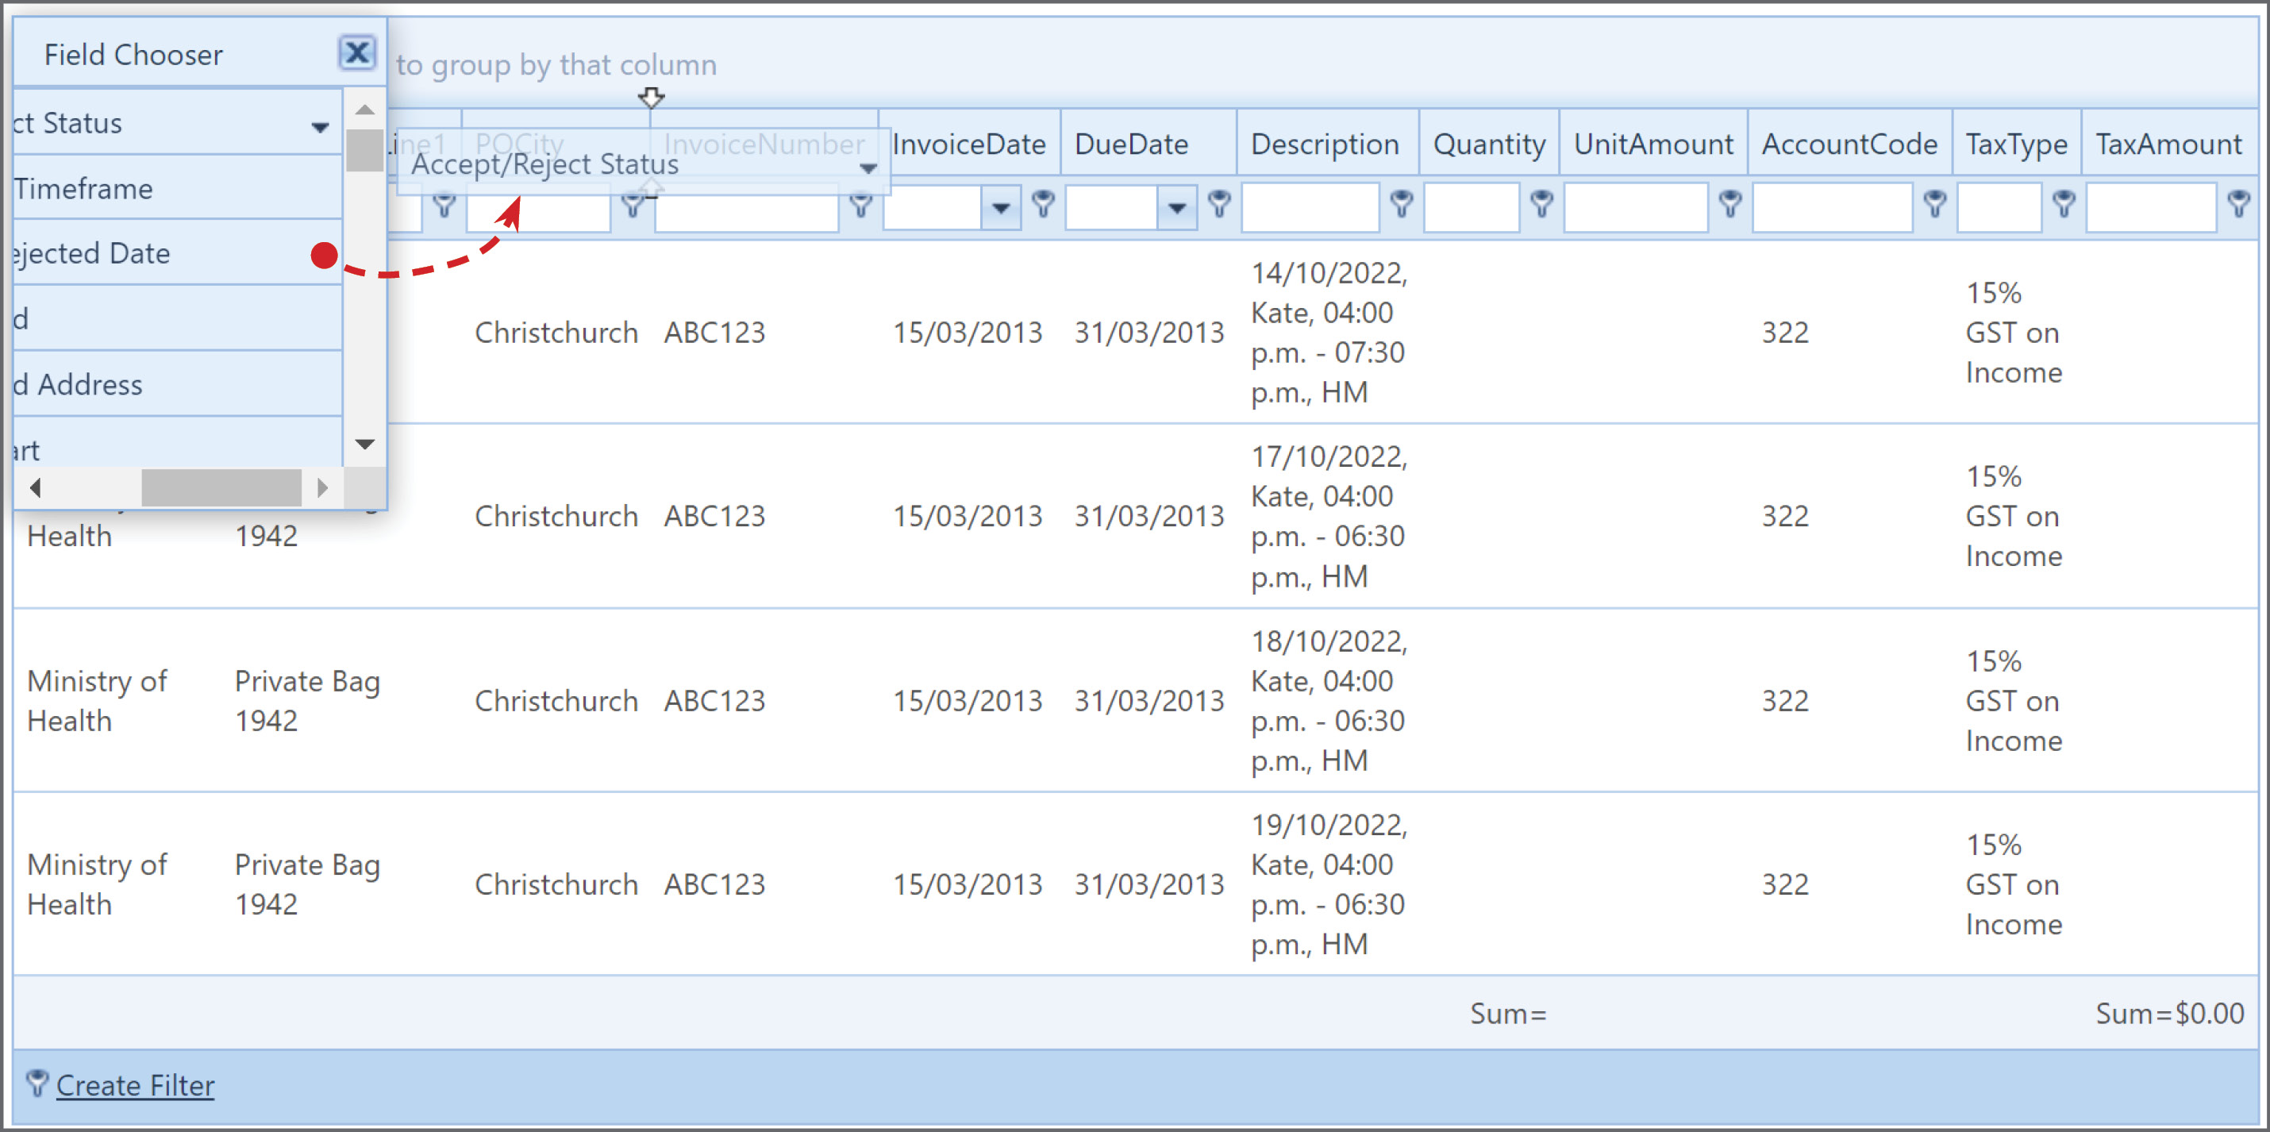Click the Sum=$0.00 footer total
Image resolution: width=2270 pixels, height=1132 pixels.
tap(2169, 1013)
